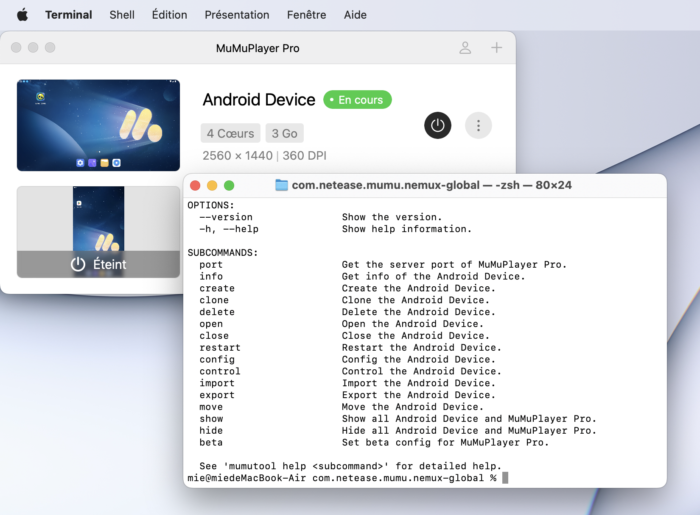
Task: Click the 'hide' subcommand in Terminal
Action: pyautogui.click(x=211, y=431)
